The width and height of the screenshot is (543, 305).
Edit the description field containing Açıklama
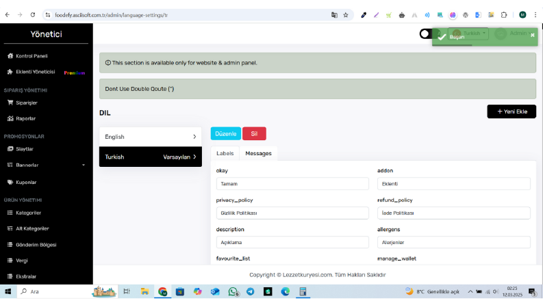click(292, 242)
